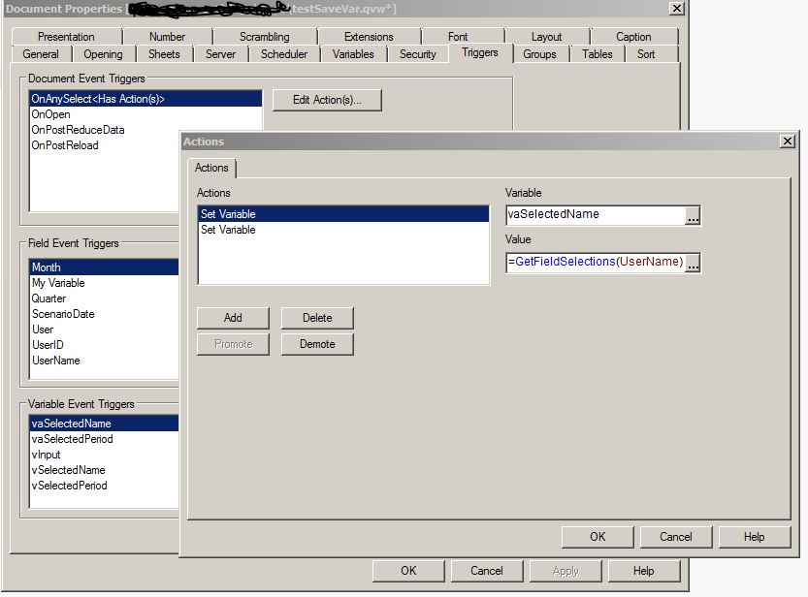Open variable selector via ellipsis next to vaSelectedName
The height and width of the screenshot is (597, 808).
point(691,214)
